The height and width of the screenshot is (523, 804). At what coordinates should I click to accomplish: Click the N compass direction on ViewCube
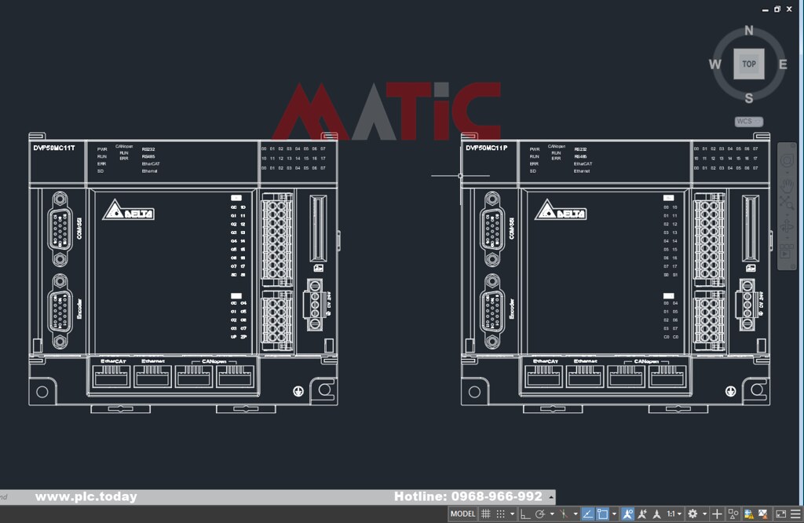click(x=748, y=31)
